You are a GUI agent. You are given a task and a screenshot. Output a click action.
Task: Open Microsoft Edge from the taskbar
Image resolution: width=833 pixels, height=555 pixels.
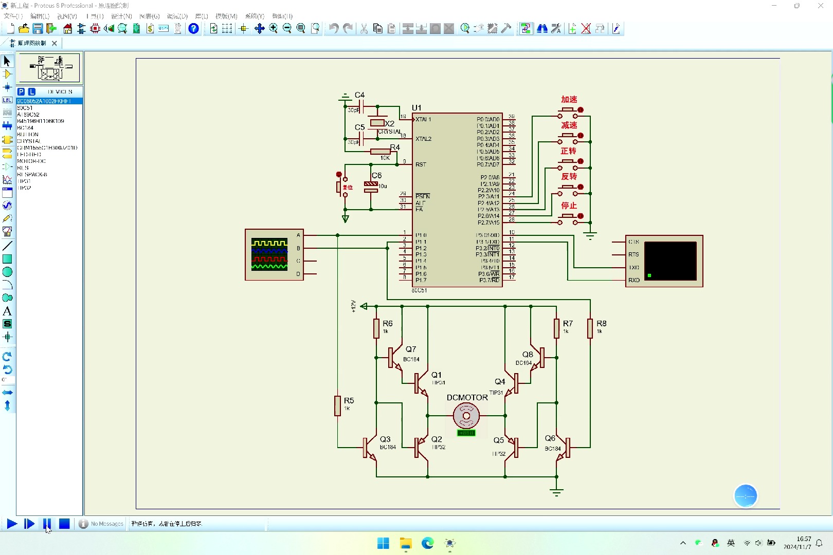click(x=427, y=543)
